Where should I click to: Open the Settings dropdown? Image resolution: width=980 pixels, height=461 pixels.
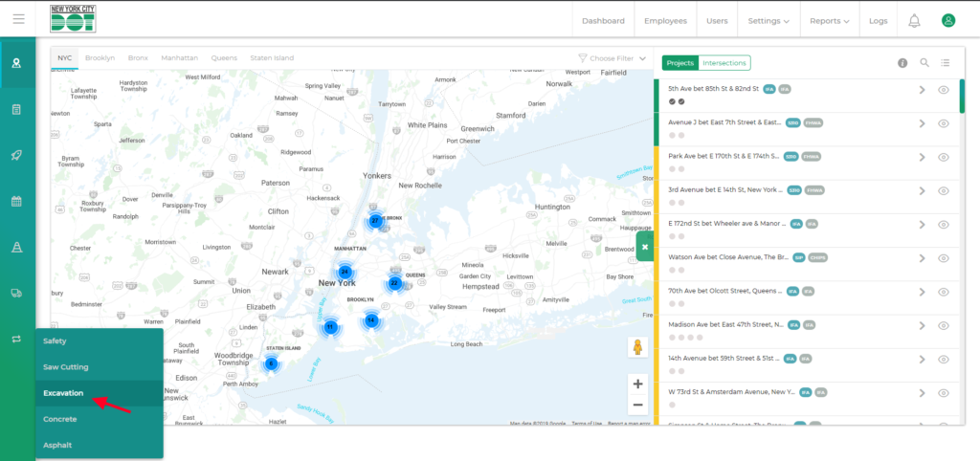pyautogui.click(x=768, y=20)
